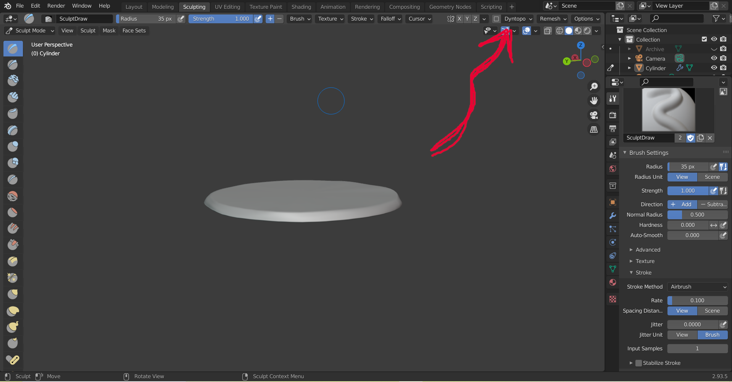Enable the Stabilize Stroke checkbox
The height and width of the screenshot is (382, 732).
639,363
